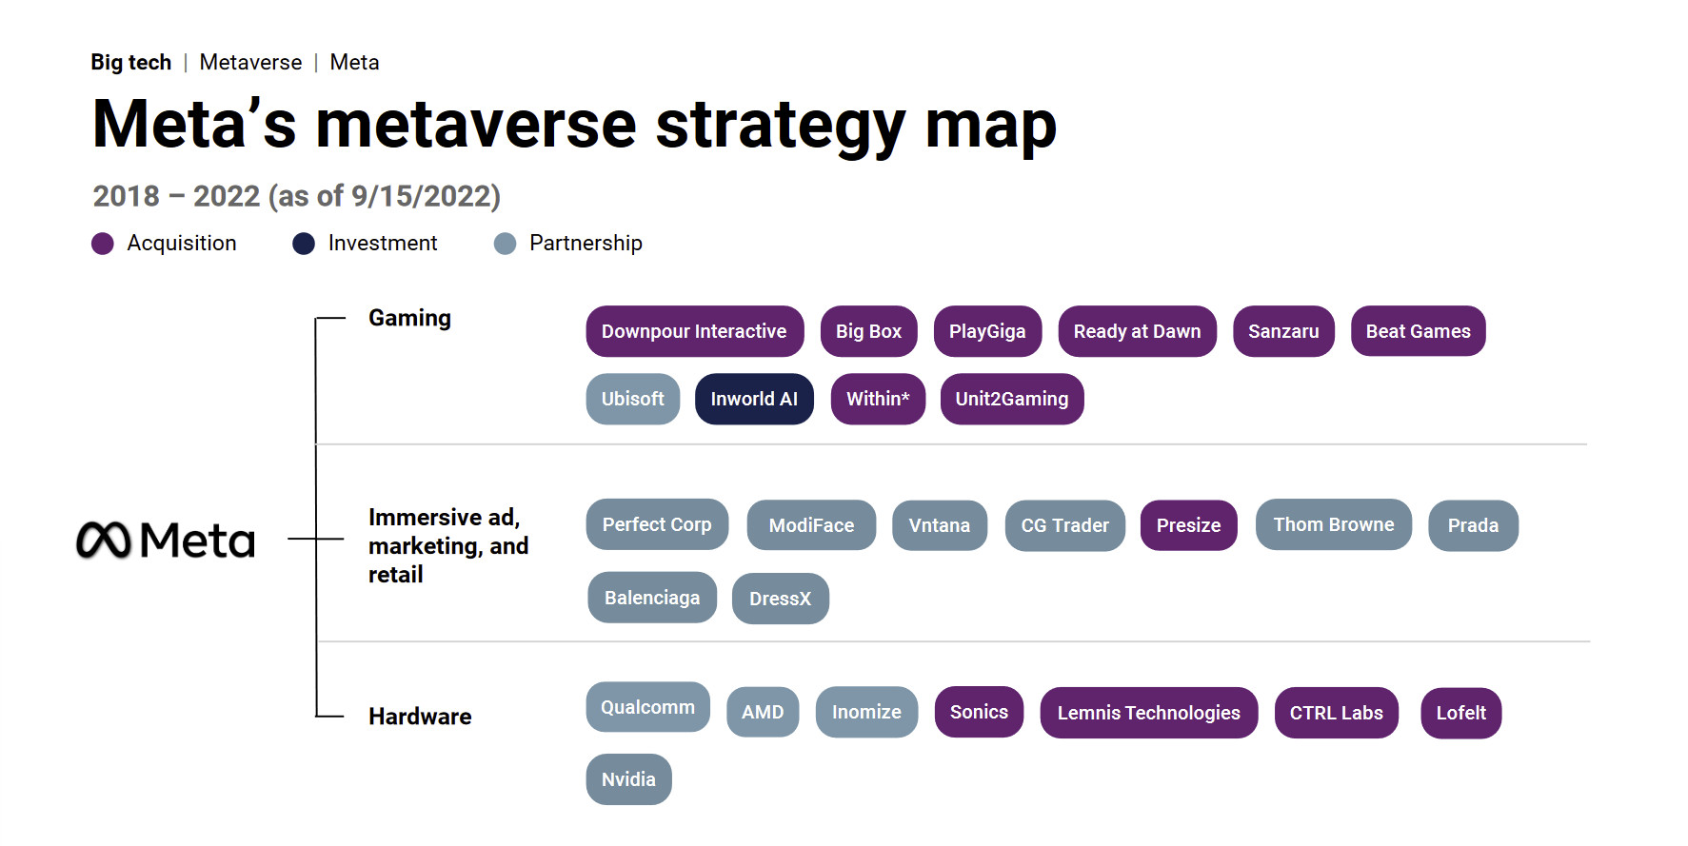Click the Ubisoft partnership pill

(x=632, y=399)
